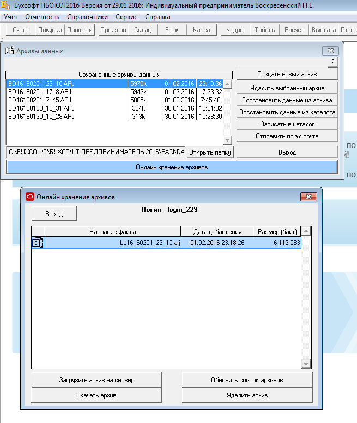Sort by Дата добавления column header
This screenshot has height=423, width=357.
point(217,232)
